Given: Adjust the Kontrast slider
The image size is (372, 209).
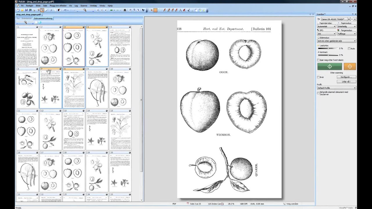Looking at the screenshot, I should coord(328,55).
